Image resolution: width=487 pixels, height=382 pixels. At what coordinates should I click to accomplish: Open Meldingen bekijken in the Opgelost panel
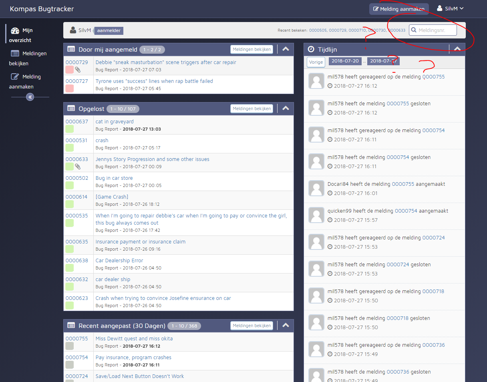[x=252, y=109]
